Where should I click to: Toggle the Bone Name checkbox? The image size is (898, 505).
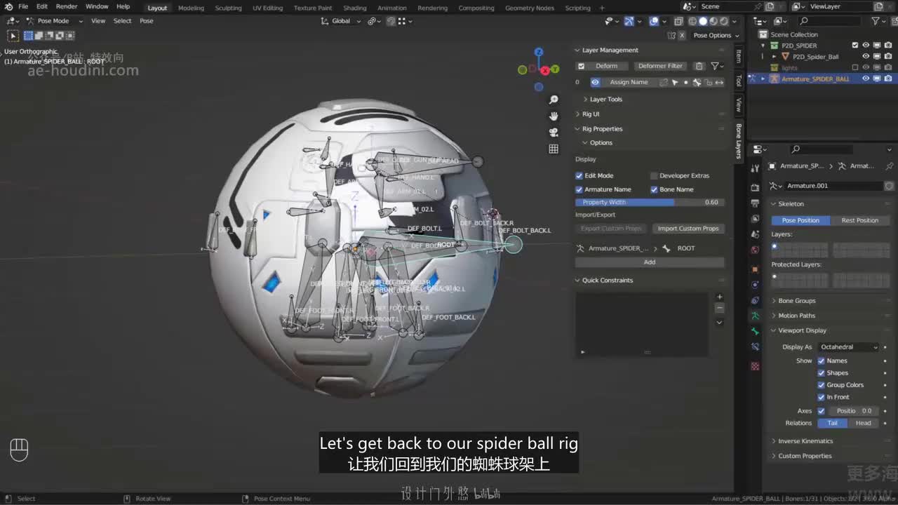coord(654,189)
